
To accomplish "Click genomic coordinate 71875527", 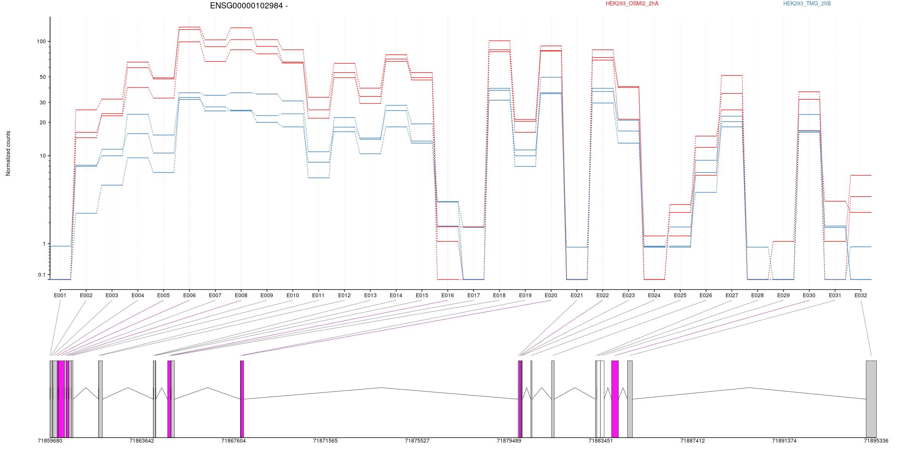I will (417, 441).
